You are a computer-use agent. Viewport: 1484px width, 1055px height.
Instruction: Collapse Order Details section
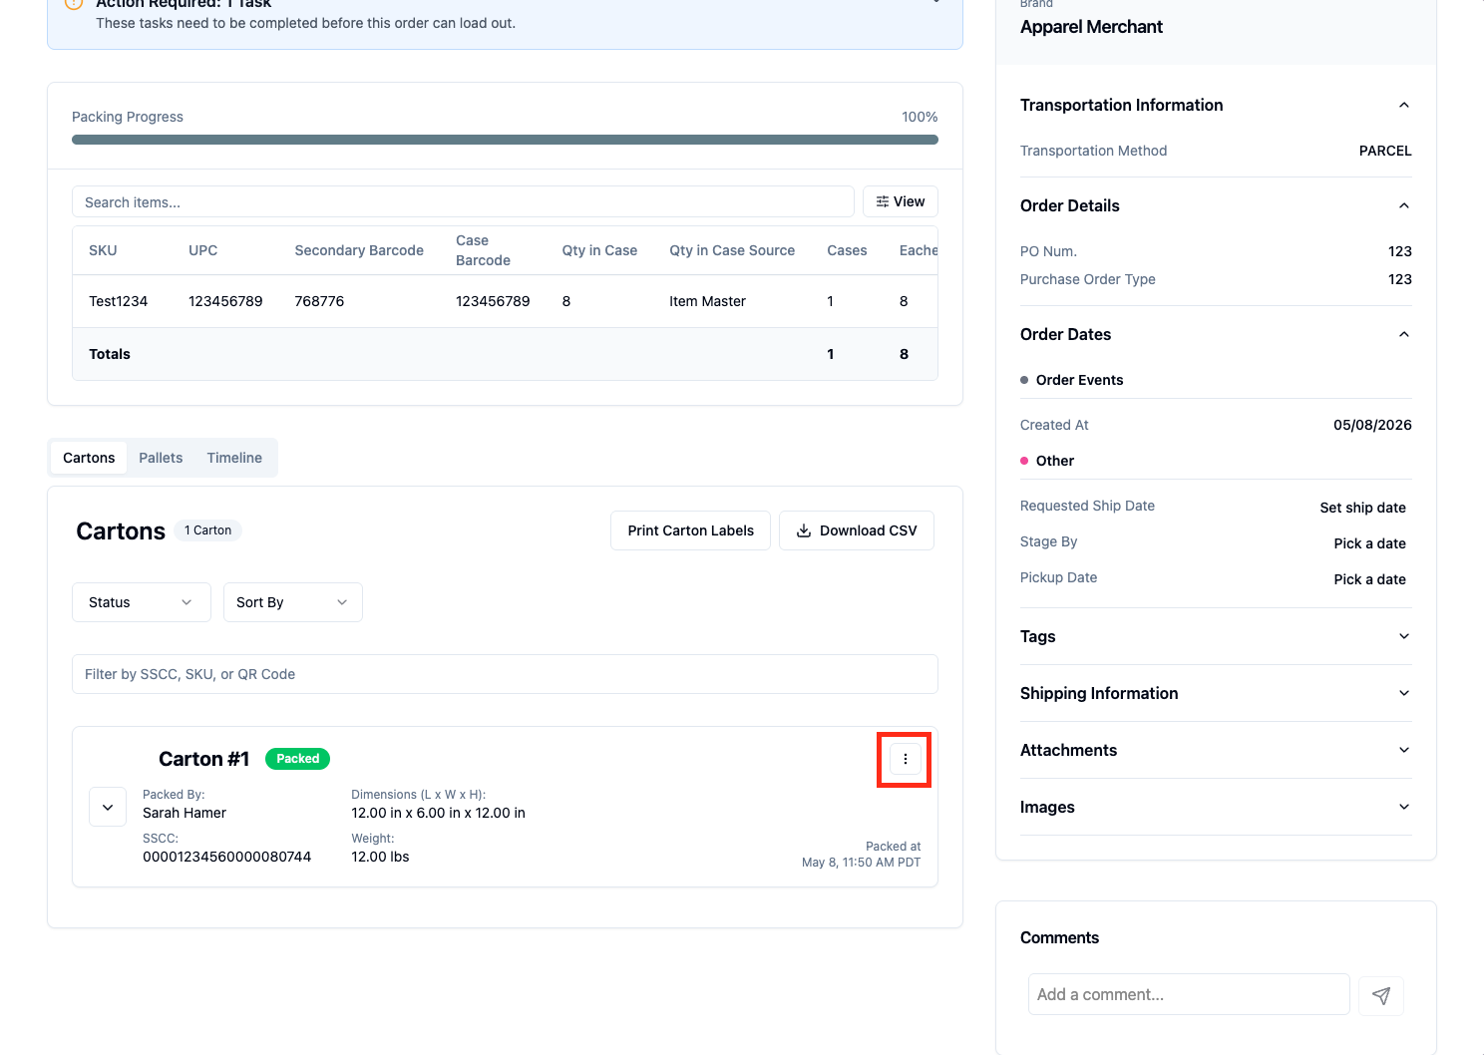coord(1403,205)
